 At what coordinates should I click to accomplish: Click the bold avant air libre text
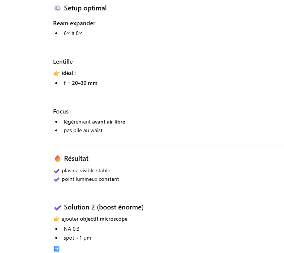pyautogui.click(x=108, y=122)
